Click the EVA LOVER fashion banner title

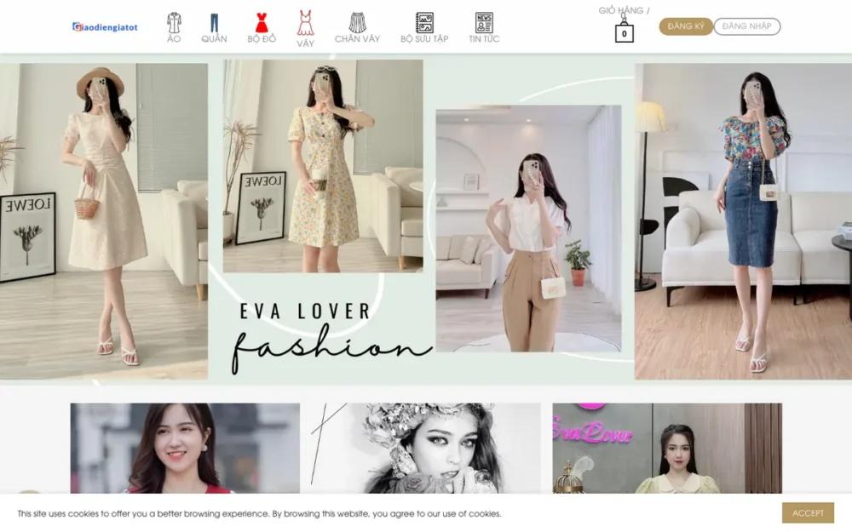(x=331, y=338)
